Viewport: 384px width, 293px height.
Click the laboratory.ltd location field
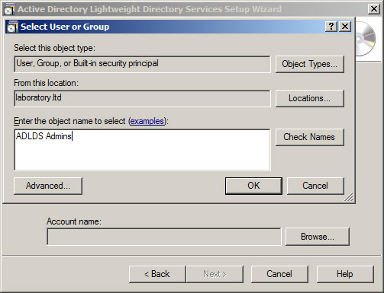[142, 98]
